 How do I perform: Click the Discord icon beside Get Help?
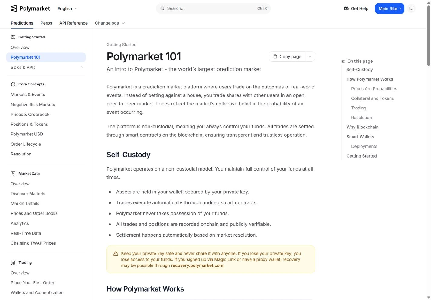346,8
